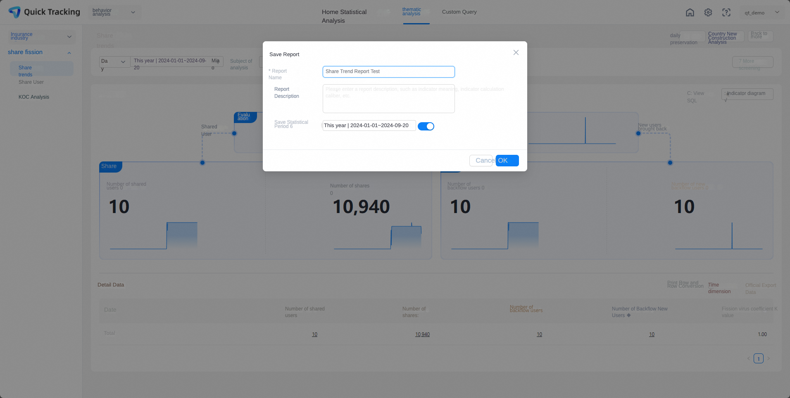Open KOC Analysis in sidebar

[34, 97]
